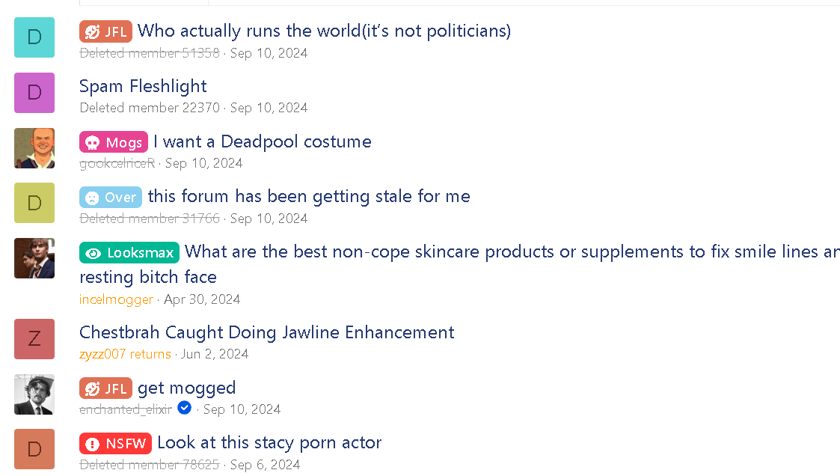Open incelmogger's profile photo avatar
The image size is (840, 476).
(34, 258)
